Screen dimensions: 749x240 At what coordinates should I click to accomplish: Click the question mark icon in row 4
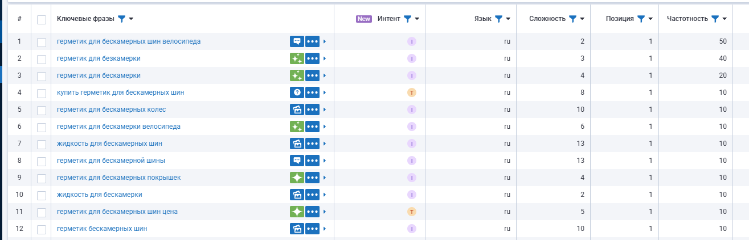(296, 92)
